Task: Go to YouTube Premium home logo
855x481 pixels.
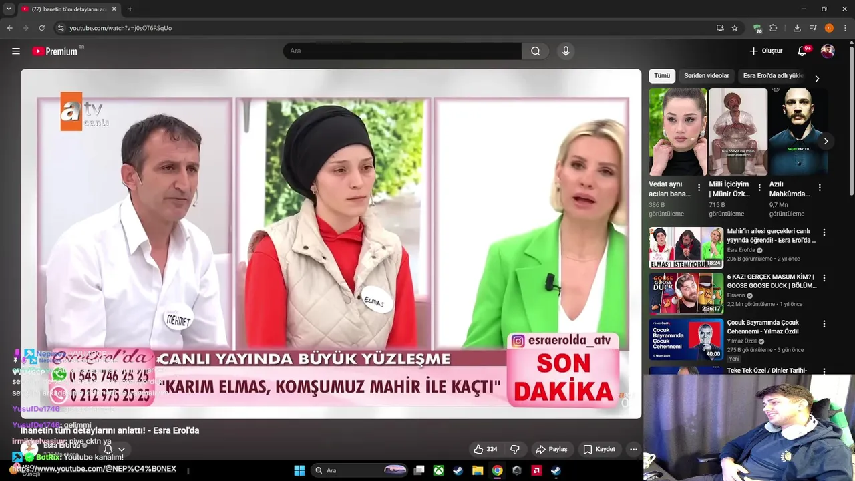Action: (57, 51)
